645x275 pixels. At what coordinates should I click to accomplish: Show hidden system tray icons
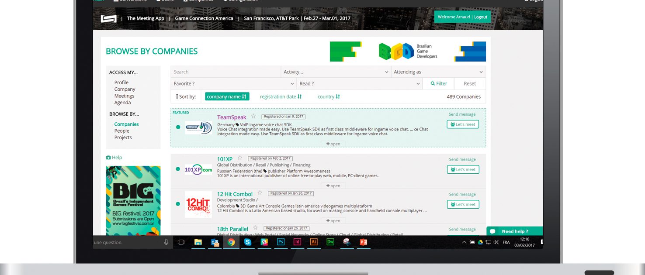465,242
